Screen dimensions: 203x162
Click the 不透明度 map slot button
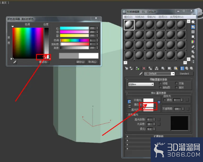pos(188,109)
